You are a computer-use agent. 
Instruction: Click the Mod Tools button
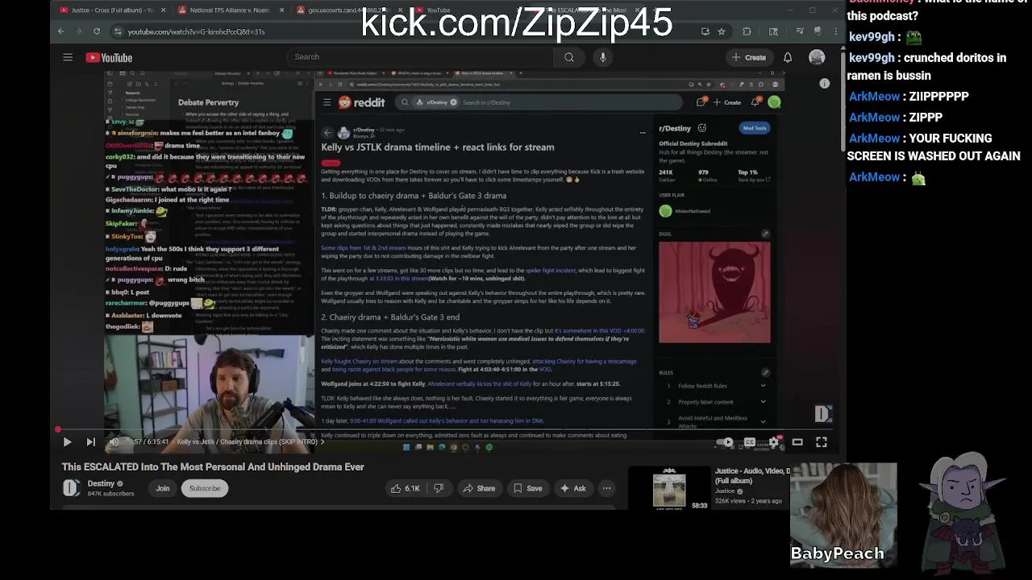pos(755,128)
